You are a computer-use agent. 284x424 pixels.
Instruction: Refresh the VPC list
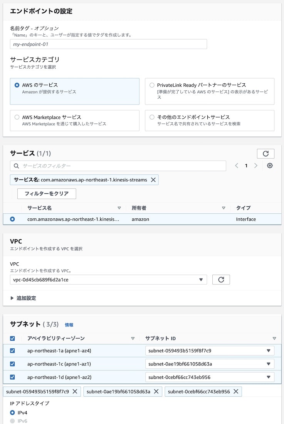[221, 280]
